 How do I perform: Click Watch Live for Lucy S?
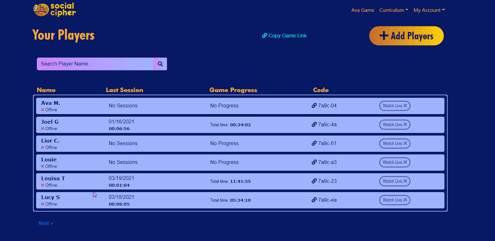395,200
